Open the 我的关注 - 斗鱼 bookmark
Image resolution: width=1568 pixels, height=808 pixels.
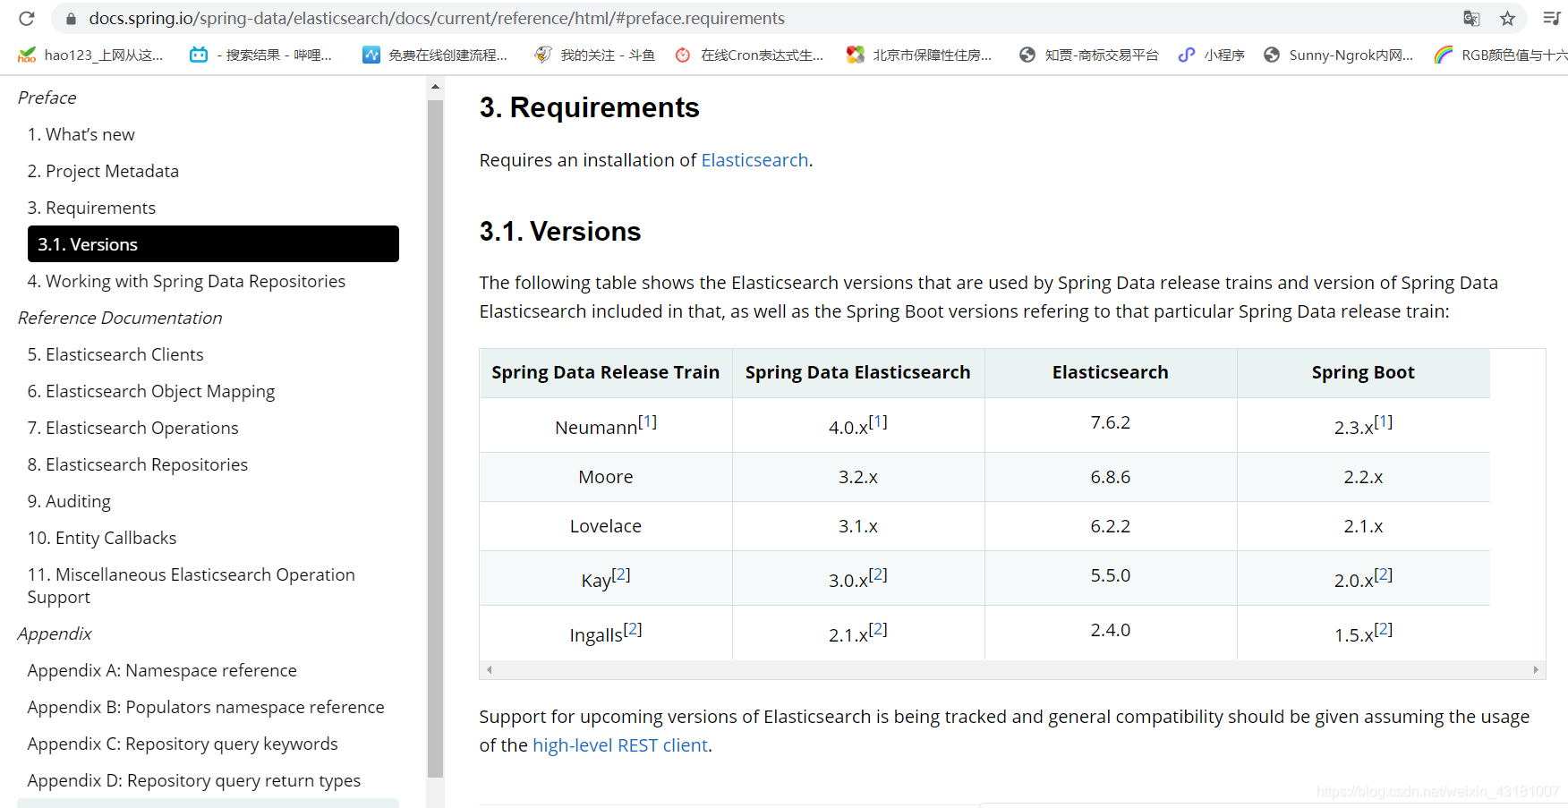594,55
